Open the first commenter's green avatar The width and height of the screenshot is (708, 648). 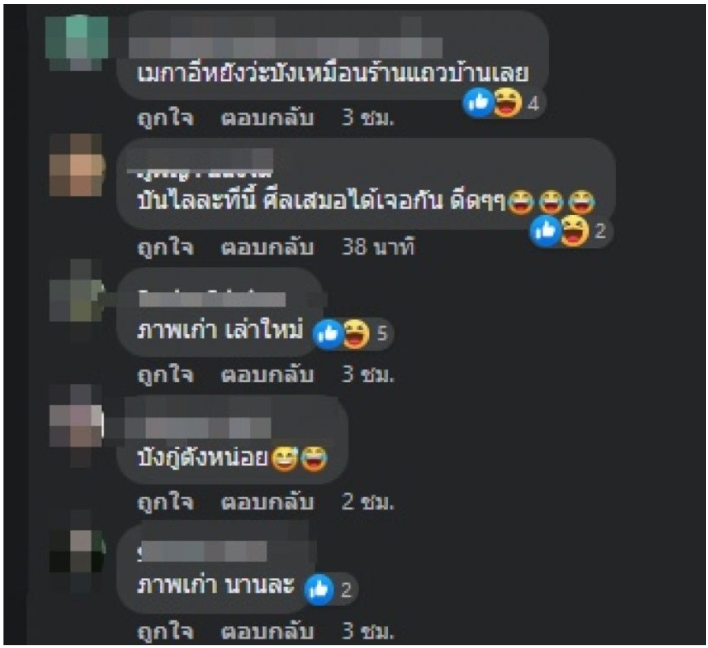[76, 42]
